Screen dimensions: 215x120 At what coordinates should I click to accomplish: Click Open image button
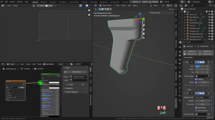click(x=49, y=6)
